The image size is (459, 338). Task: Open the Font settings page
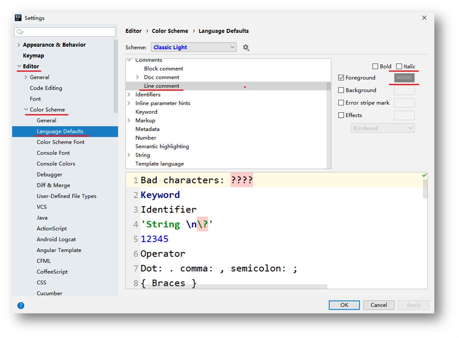click(x=35, y=99)
